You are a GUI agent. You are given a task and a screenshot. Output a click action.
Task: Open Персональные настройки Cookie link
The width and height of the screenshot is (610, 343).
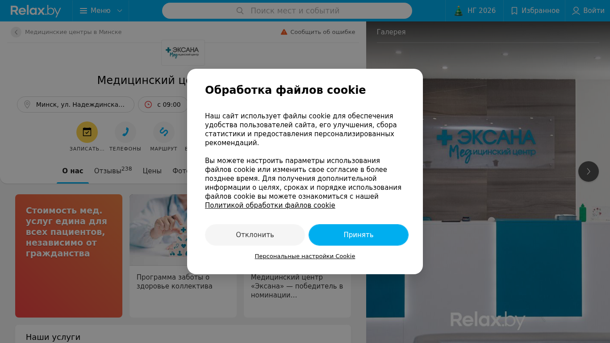[x=305, y=256]
